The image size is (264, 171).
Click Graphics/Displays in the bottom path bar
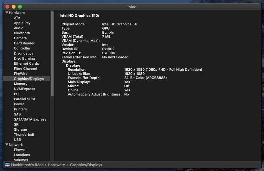pyautogui.click(x=86, y=165)
